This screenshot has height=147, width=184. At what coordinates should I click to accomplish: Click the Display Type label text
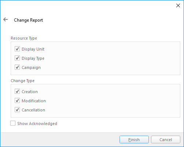(33, 58)
